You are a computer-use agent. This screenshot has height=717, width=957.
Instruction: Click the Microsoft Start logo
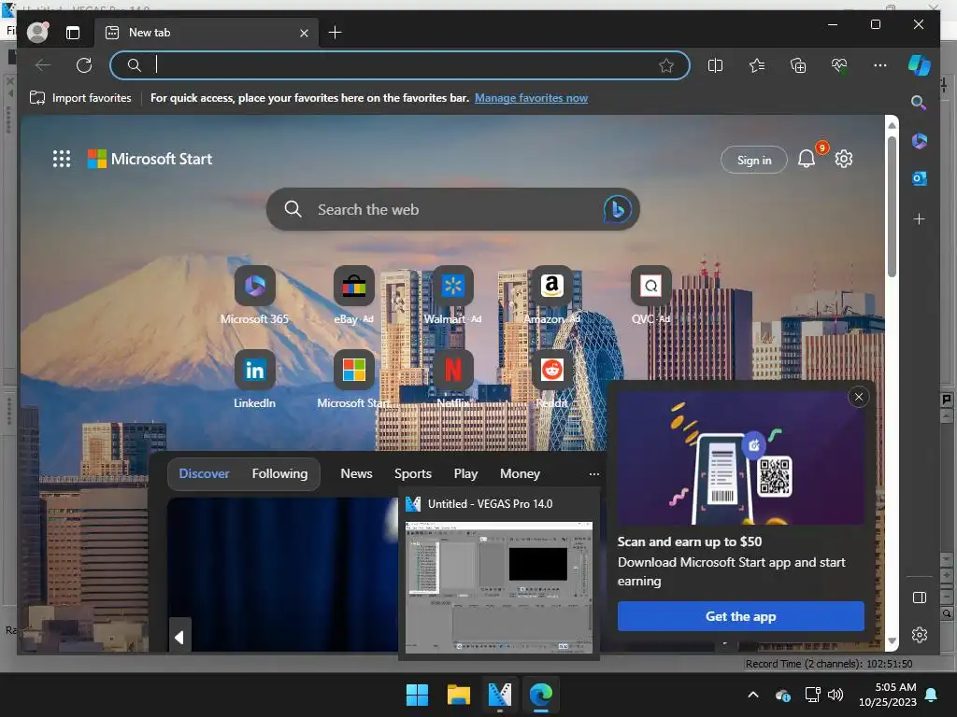(x=150, y=159)
